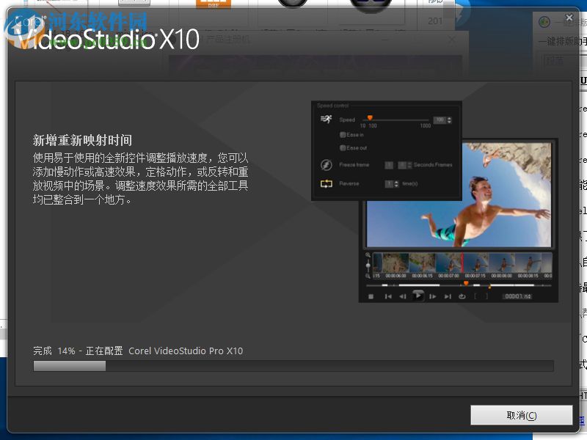The height and width of the screenshot is (440, 587).
Task: Click the Play button in the illustrated player
Action: click(418, 296)
